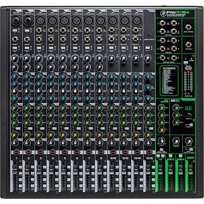Mute the 15/16 stereo channel
The width and height of the screenshot is (204, 204).
pyautogui.click(x=149, y=152)
